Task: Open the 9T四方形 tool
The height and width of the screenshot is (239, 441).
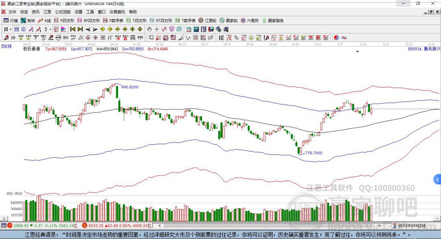Action: point(161,21)
